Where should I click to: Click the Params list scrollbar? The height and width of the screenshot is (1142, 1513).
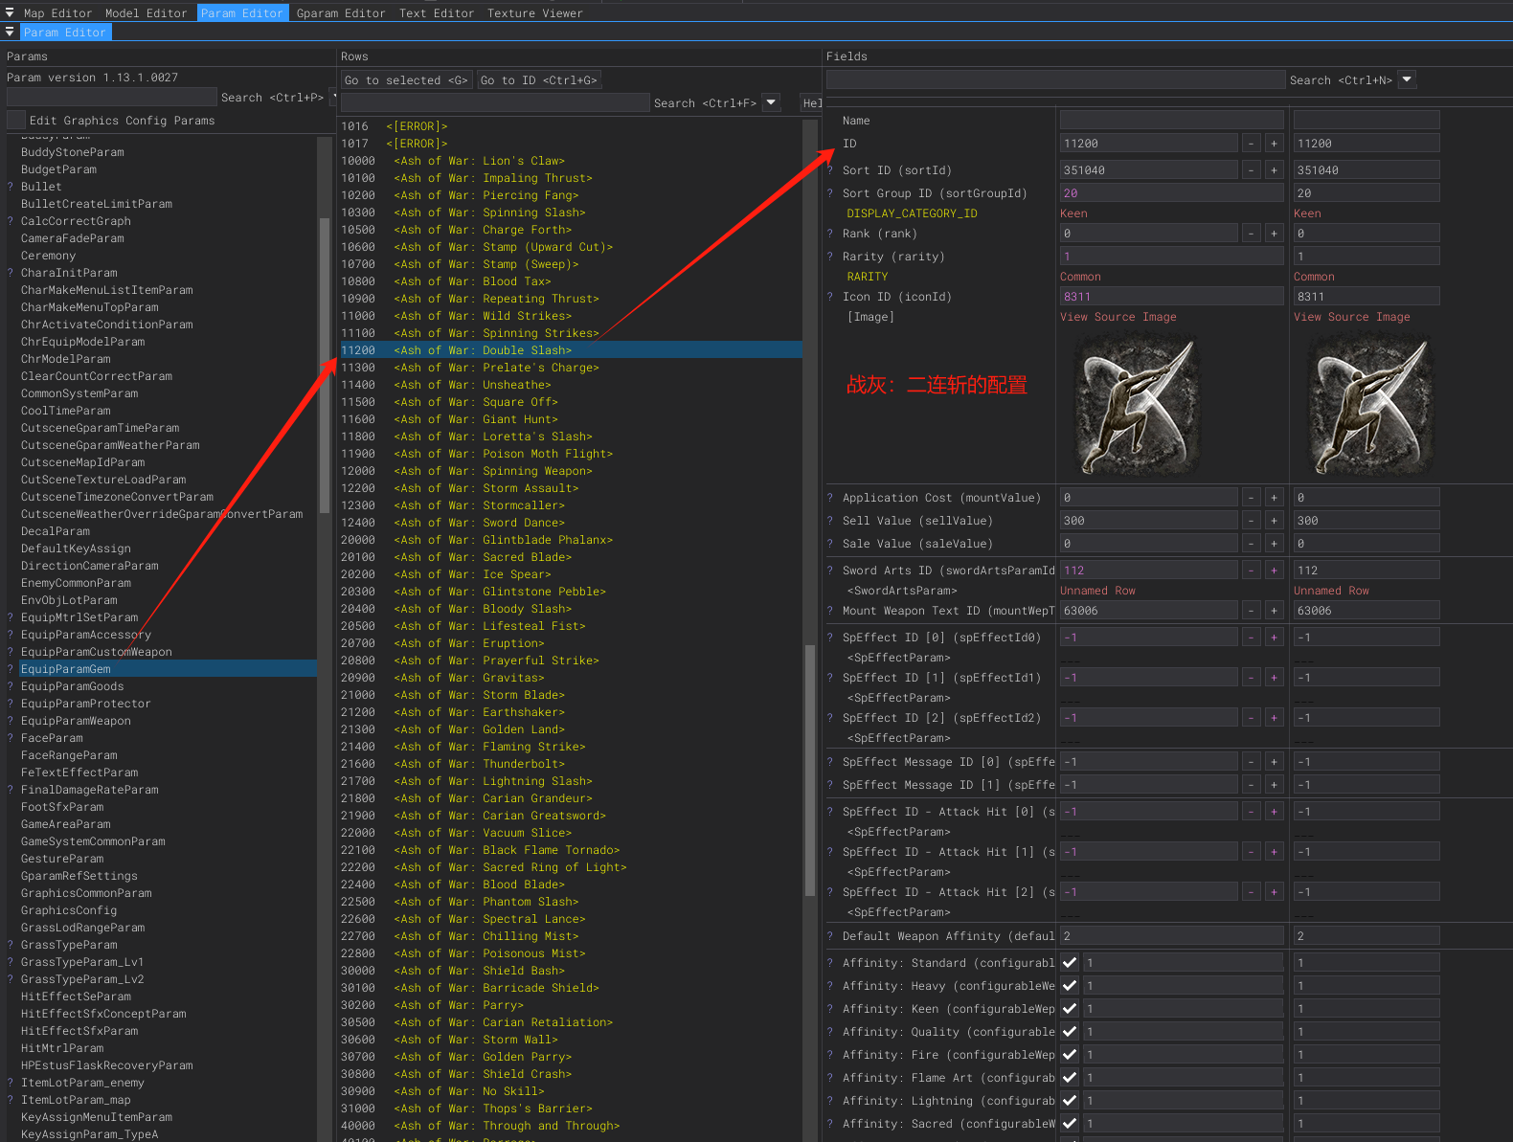[x=325, y=364]
